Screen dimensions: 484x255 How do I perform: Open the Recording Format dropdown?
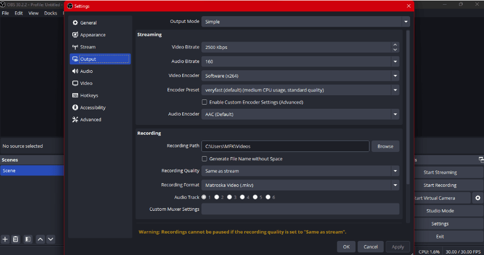pos(300,185)
